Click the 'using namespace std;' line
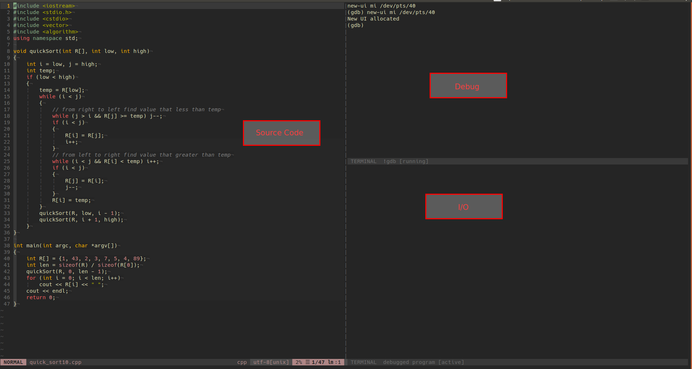692x369 pixels. pyautogui.click(x=45, y=38)
